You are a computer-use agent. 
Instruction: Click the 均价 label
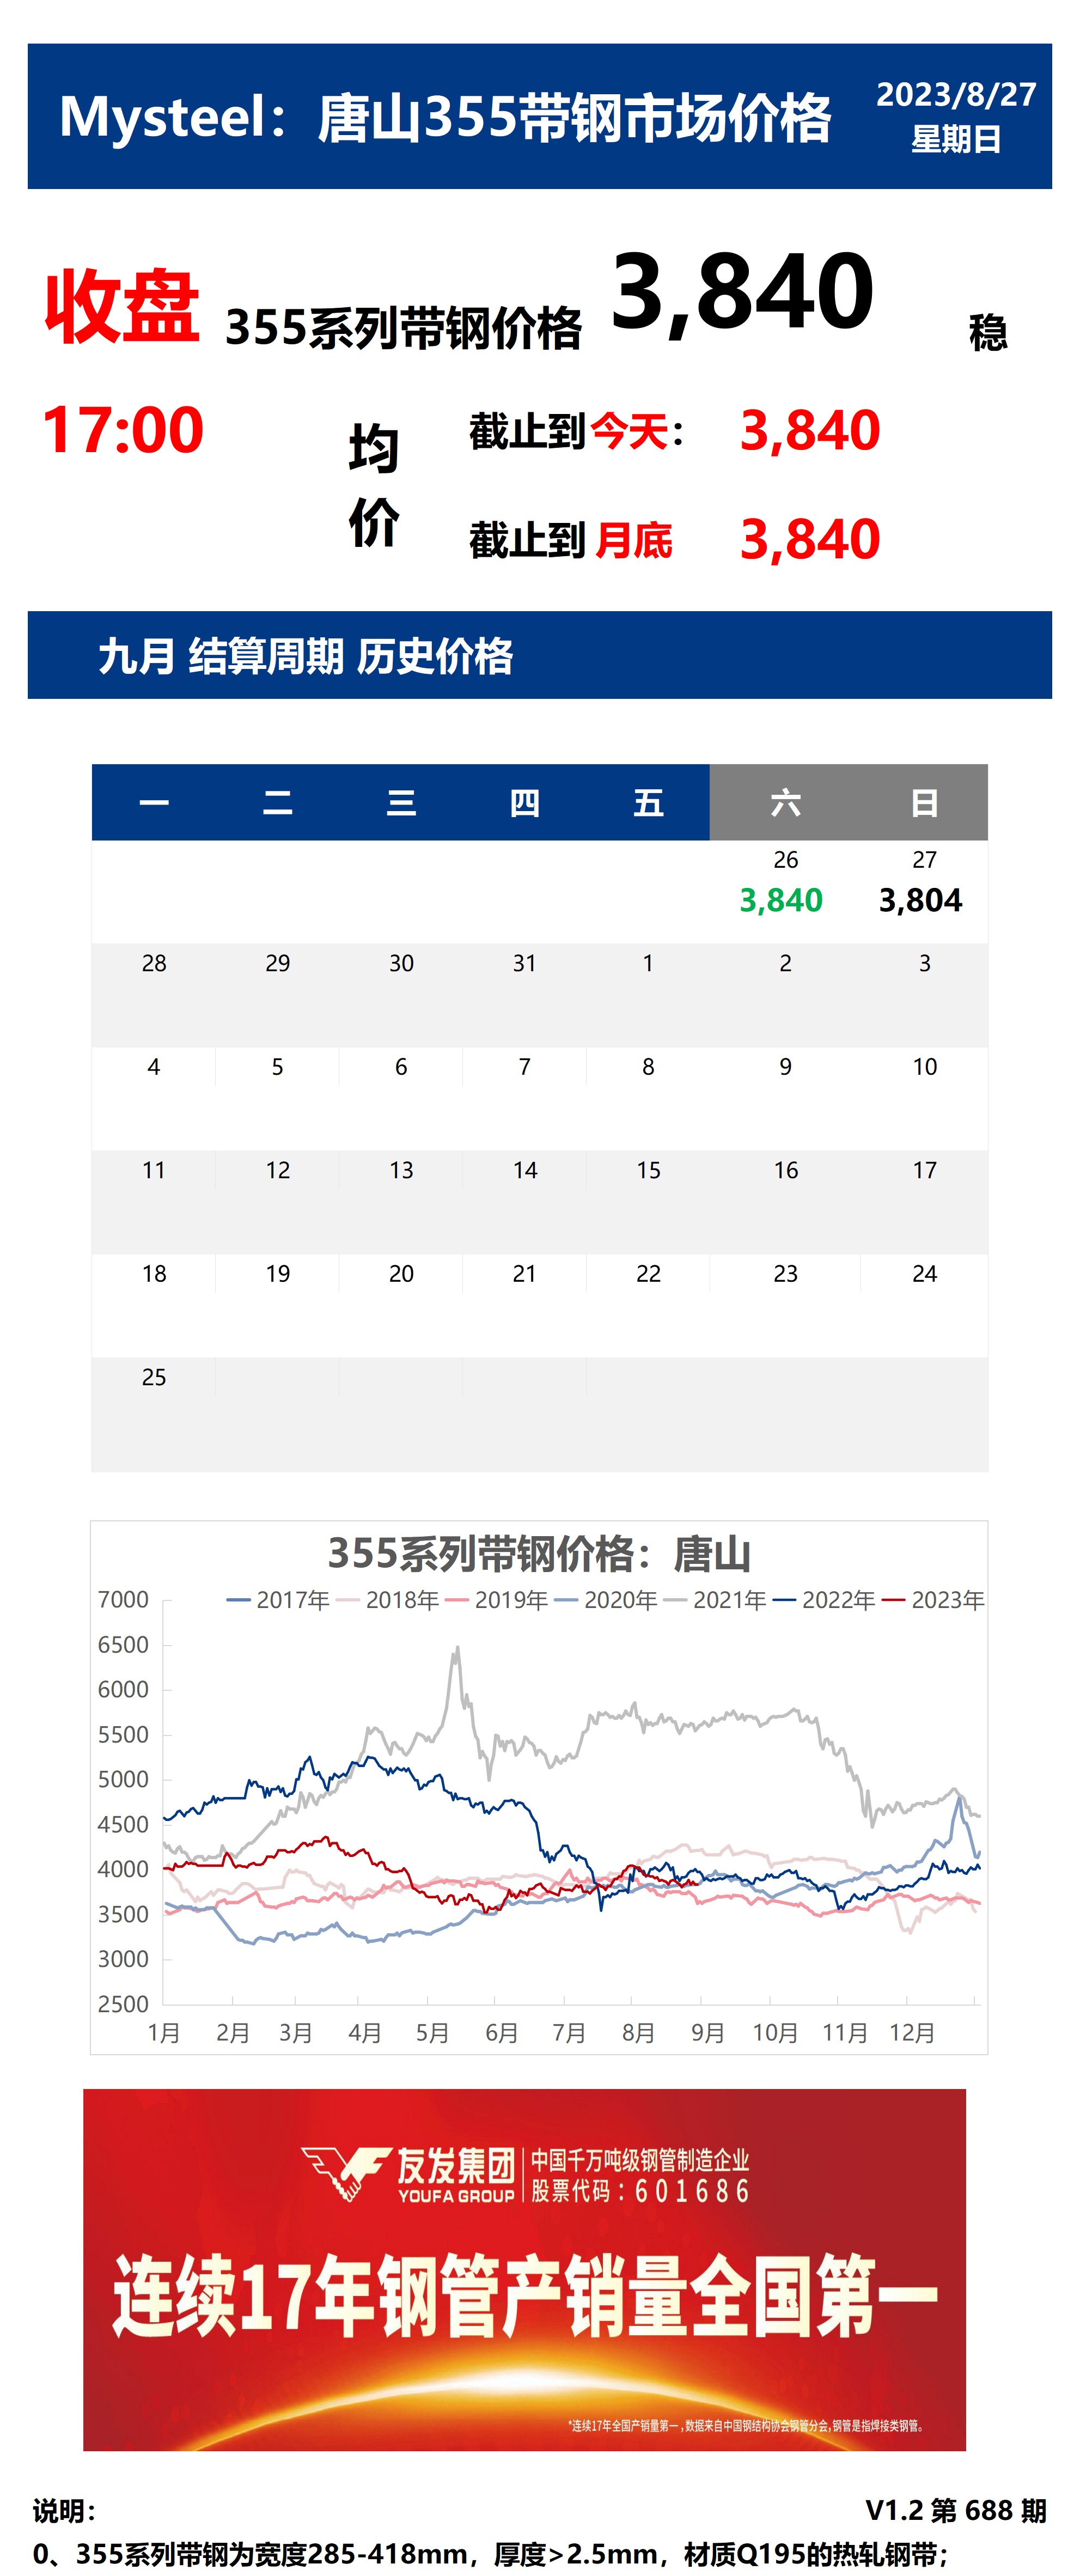tap(374, 486)
